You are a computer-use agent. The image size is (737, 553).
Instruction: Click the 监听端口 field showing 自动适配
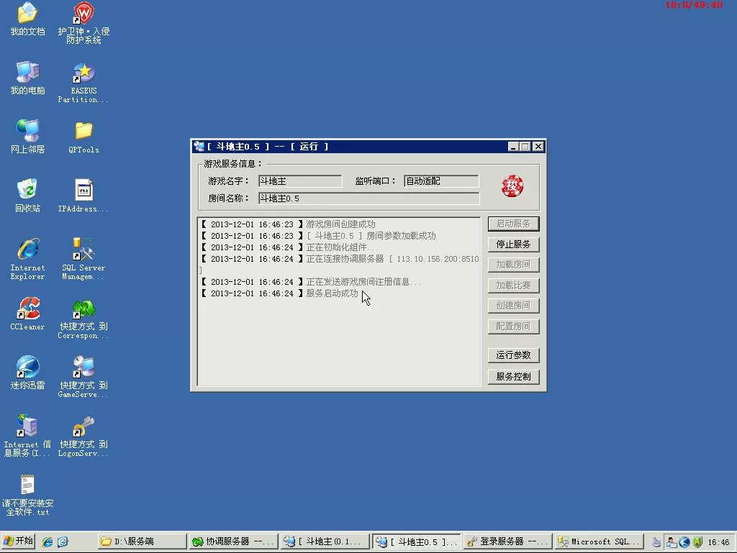441,180
